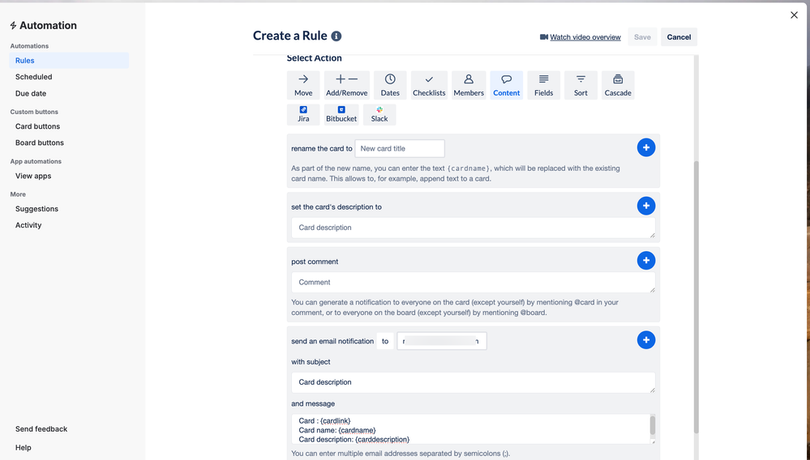This screenshot has width=810, height=460.
Task: Cancel rule creation
Action: [679, 37]
